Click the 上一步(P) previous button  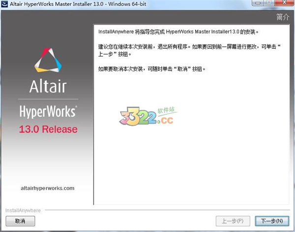[x=233, y=221]
